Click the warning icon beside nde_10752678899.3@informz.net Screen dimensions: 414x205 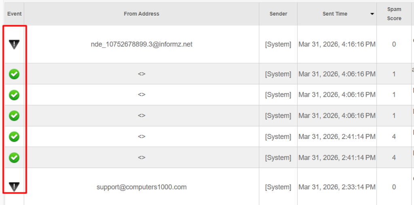tap(14, 44)
